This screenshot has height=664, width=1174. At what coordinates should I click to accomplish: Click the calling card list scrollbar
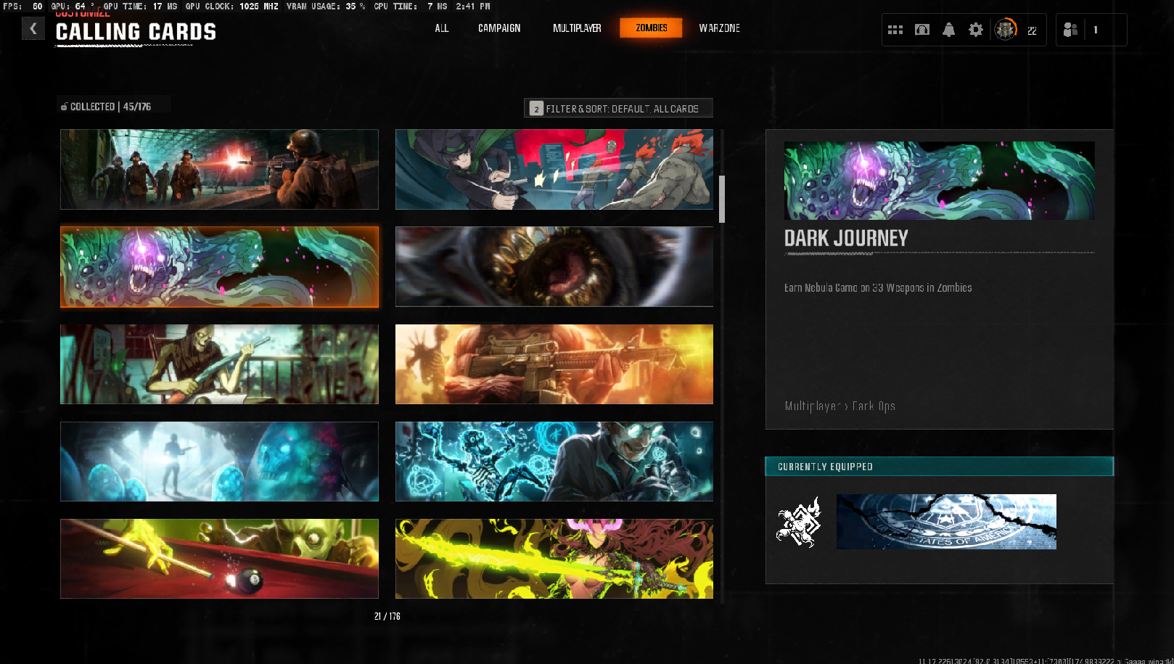722,199
